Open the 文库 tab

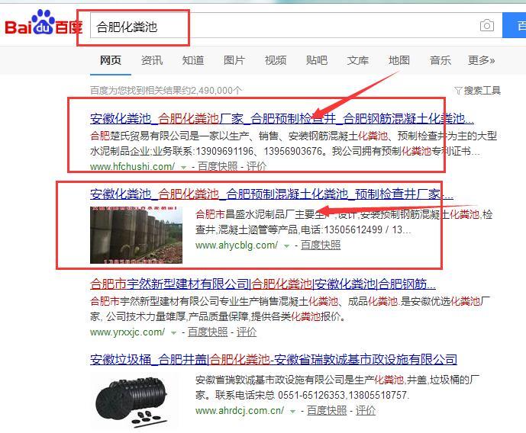(x=358, y=60)
